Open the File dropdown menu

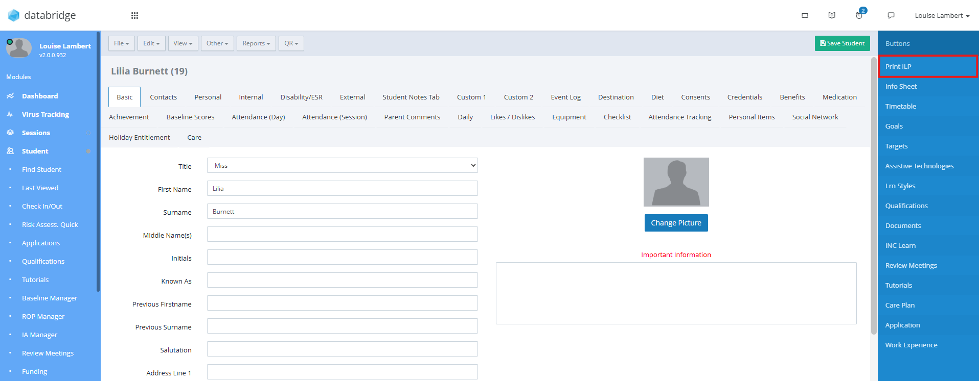(x=122, y=43)
